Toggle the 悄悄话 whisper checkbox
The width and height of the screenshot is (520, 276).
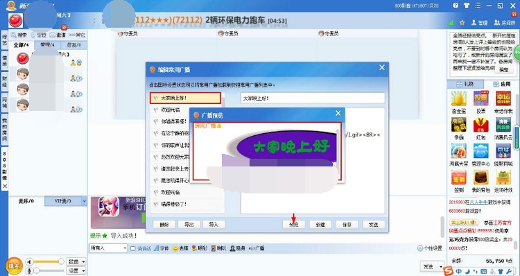133,248
